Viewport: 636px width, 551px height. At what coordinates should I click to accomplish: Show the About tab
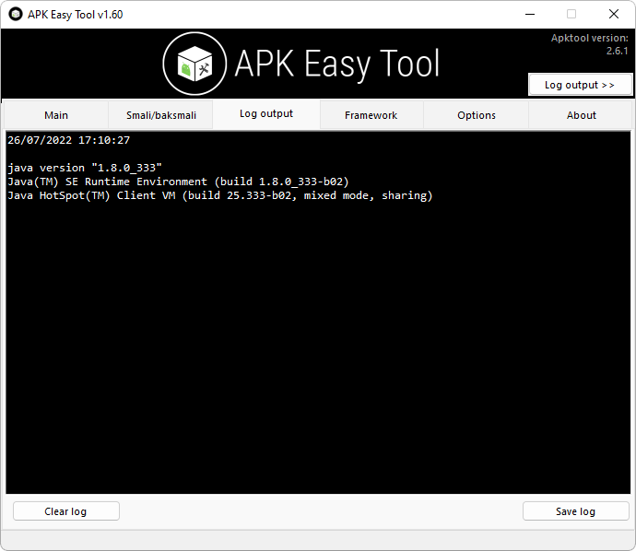click(x=582, y=115)
